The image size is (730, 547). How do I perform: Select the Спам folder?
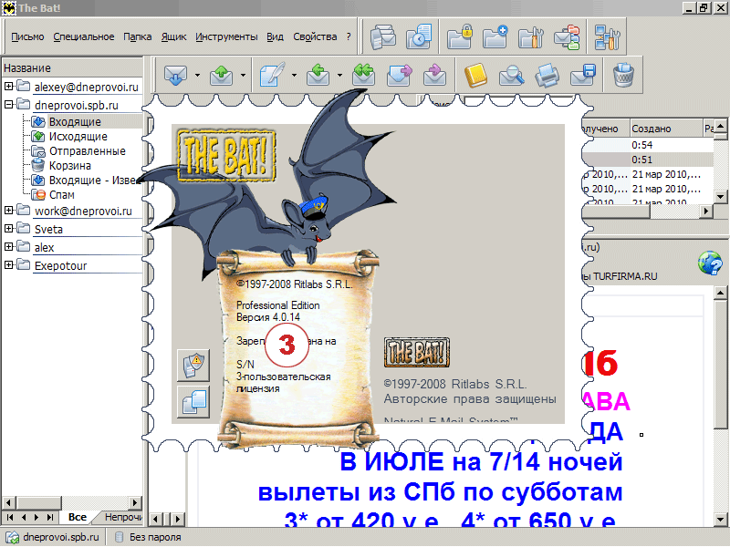pyautogui.click(x=63, y=195)
